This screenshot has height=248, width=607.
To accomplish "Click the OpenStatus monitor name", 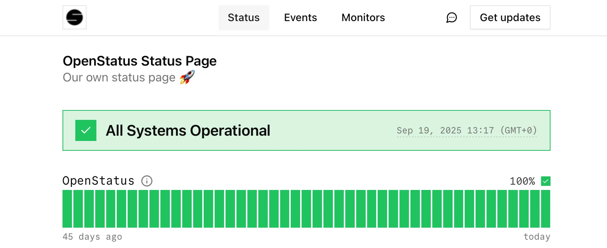I will click(x=98, y=181).
